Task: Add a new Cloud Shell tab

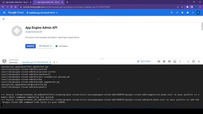Action: (54, 62)
